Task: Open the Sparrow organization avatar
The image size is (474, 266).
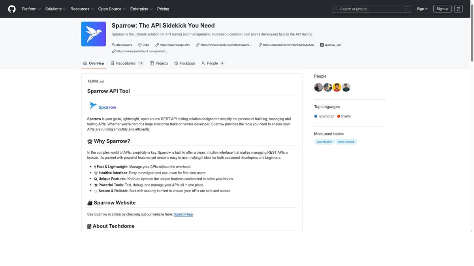Action: [x=94, y=34]
